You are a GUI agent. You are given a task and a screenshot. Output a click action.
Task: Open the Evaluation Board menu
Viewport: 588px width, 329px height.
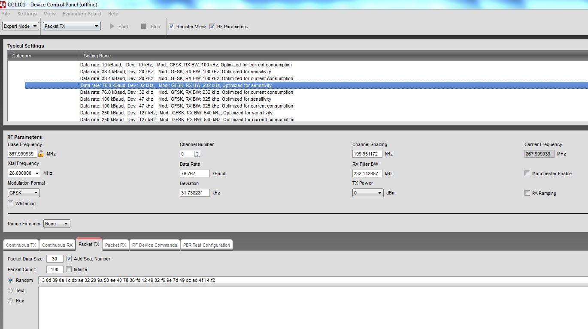click(x=82, y=14)
